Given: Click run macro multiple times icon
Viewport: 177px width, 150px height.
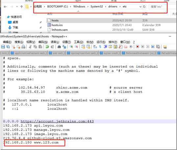Looking at the screenshot, I should coord(153,47).
